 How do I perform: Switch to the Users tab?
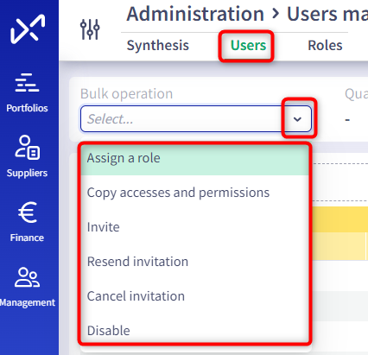(x=248, y=46)
